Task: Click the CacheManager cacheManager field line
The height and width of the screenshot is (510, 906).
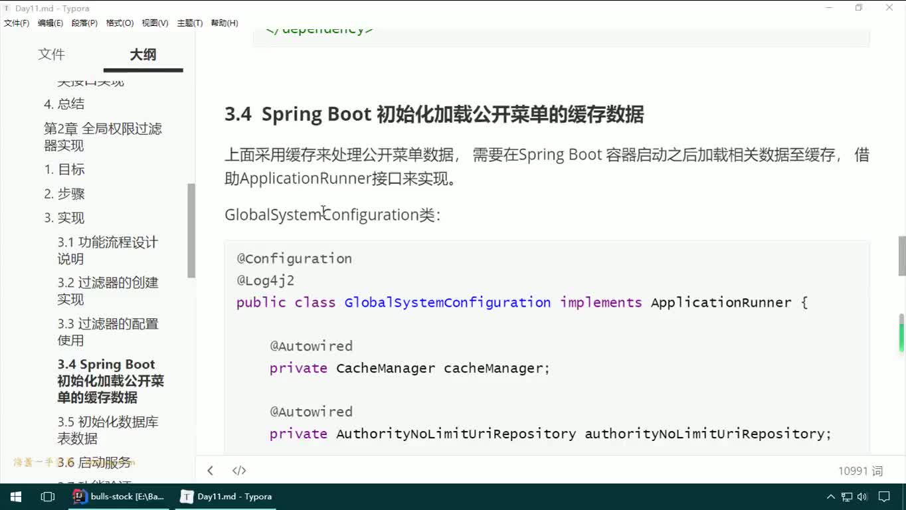Action: click(x=410, y=368)
